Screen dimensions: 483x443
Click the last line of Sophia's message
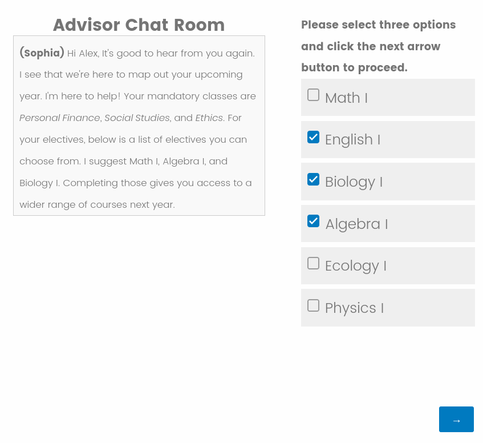point(97,205)
